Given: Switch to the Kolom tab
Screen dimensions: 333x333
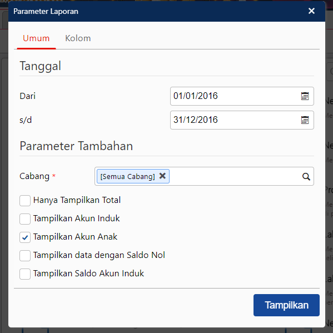Looking at the screenshot, I should (78, 38).
